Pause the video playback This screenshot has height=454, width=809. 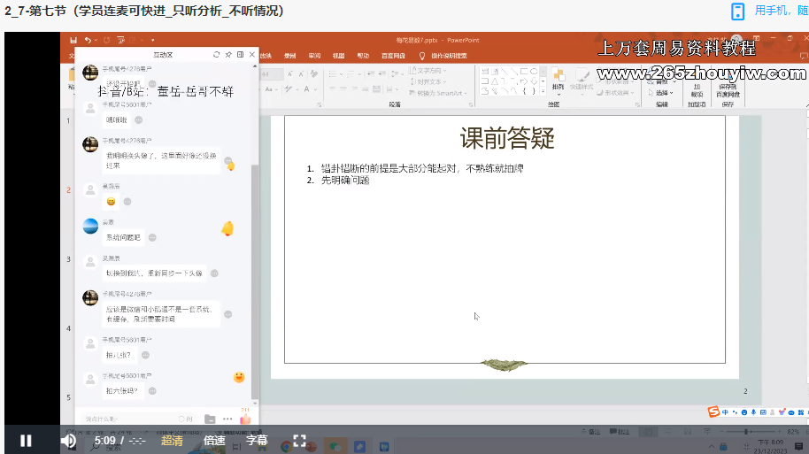pyautogui.click(x=26, y=441)
